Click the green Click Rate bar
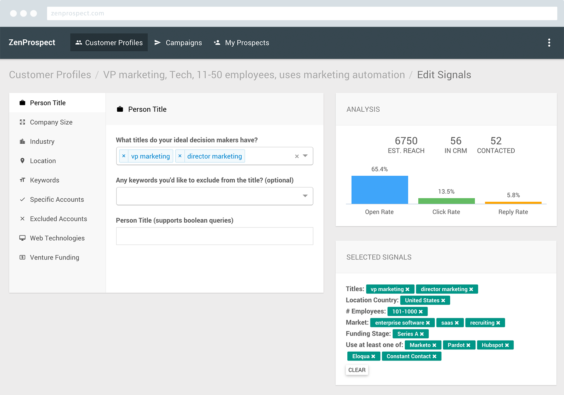This screenshot has height=395, width=564. (447, 201)
